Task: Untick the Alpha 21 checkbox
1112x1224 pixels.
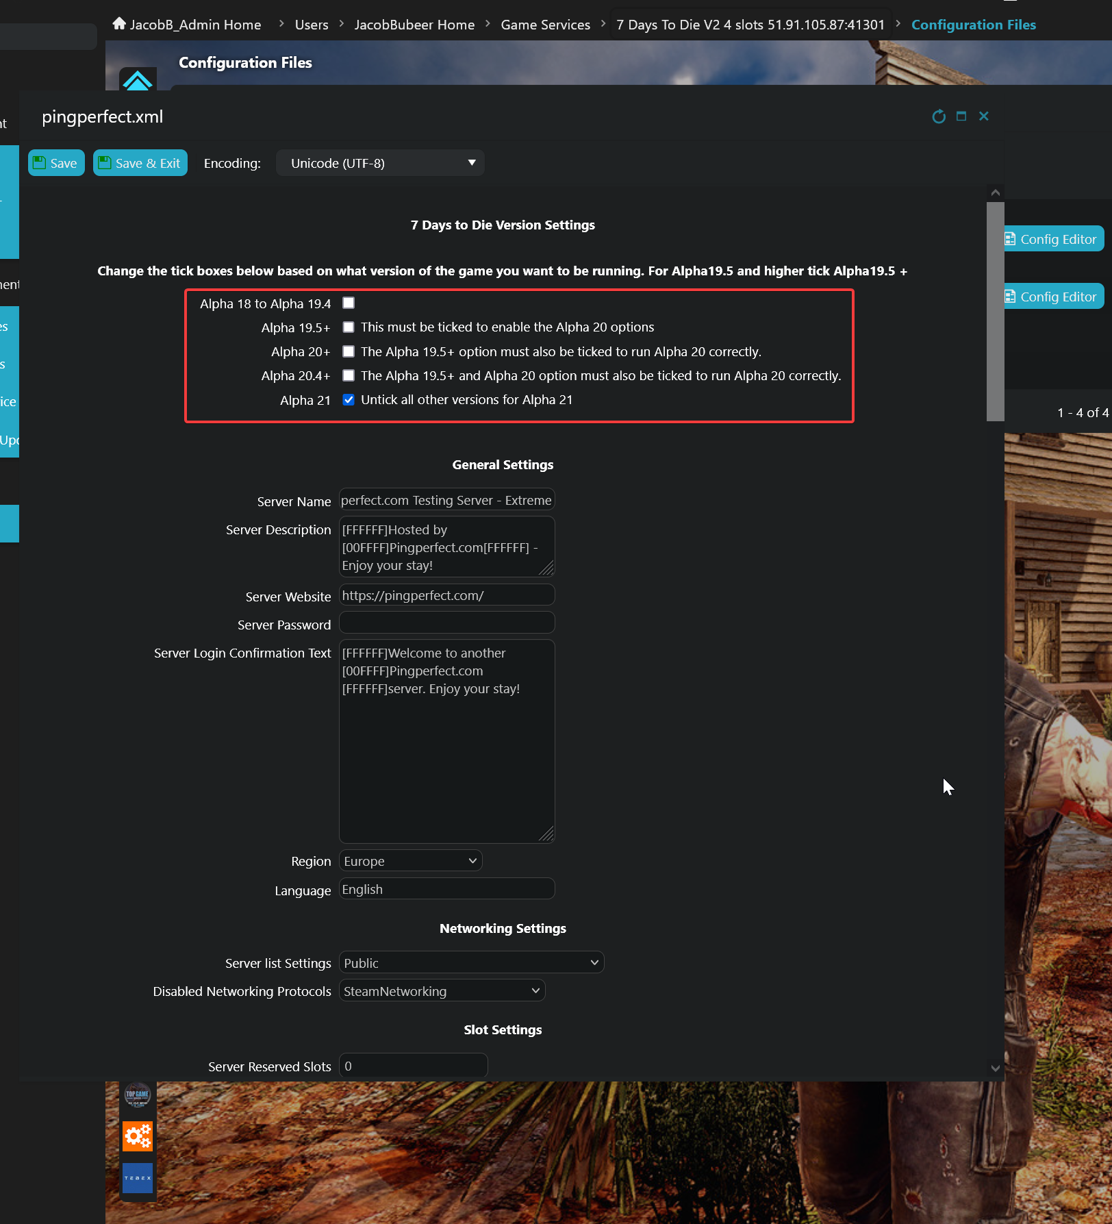Action: coord(349,400)
